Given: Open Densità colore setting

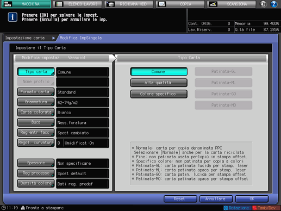Looking at the screenshot, I should coord(36,183).
